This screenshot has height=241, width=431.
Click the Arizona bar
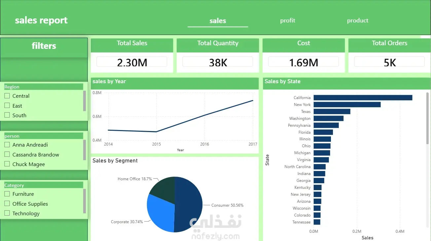coord(317,201)
